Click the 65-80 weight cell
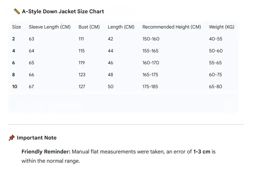This screenshot has height=171, width=274. tap(215, 86)
